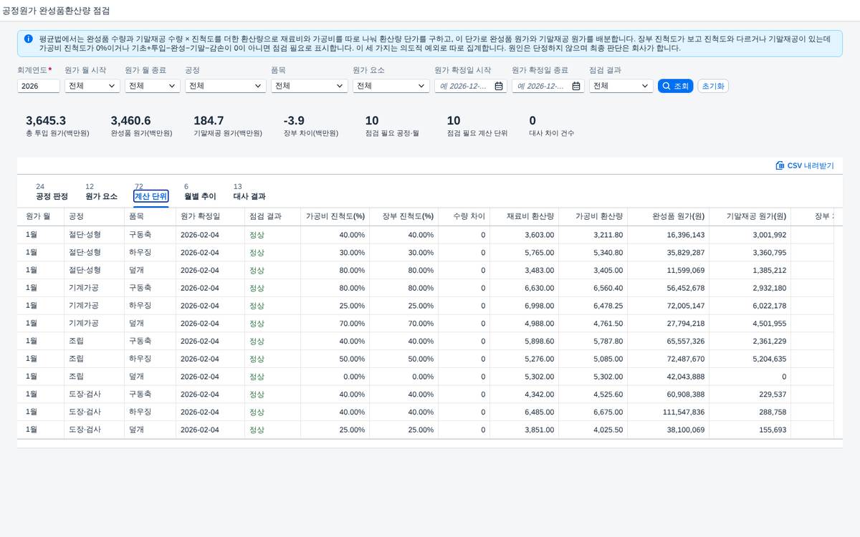Focus the 회계연도 input field

(x=39, y=86)
